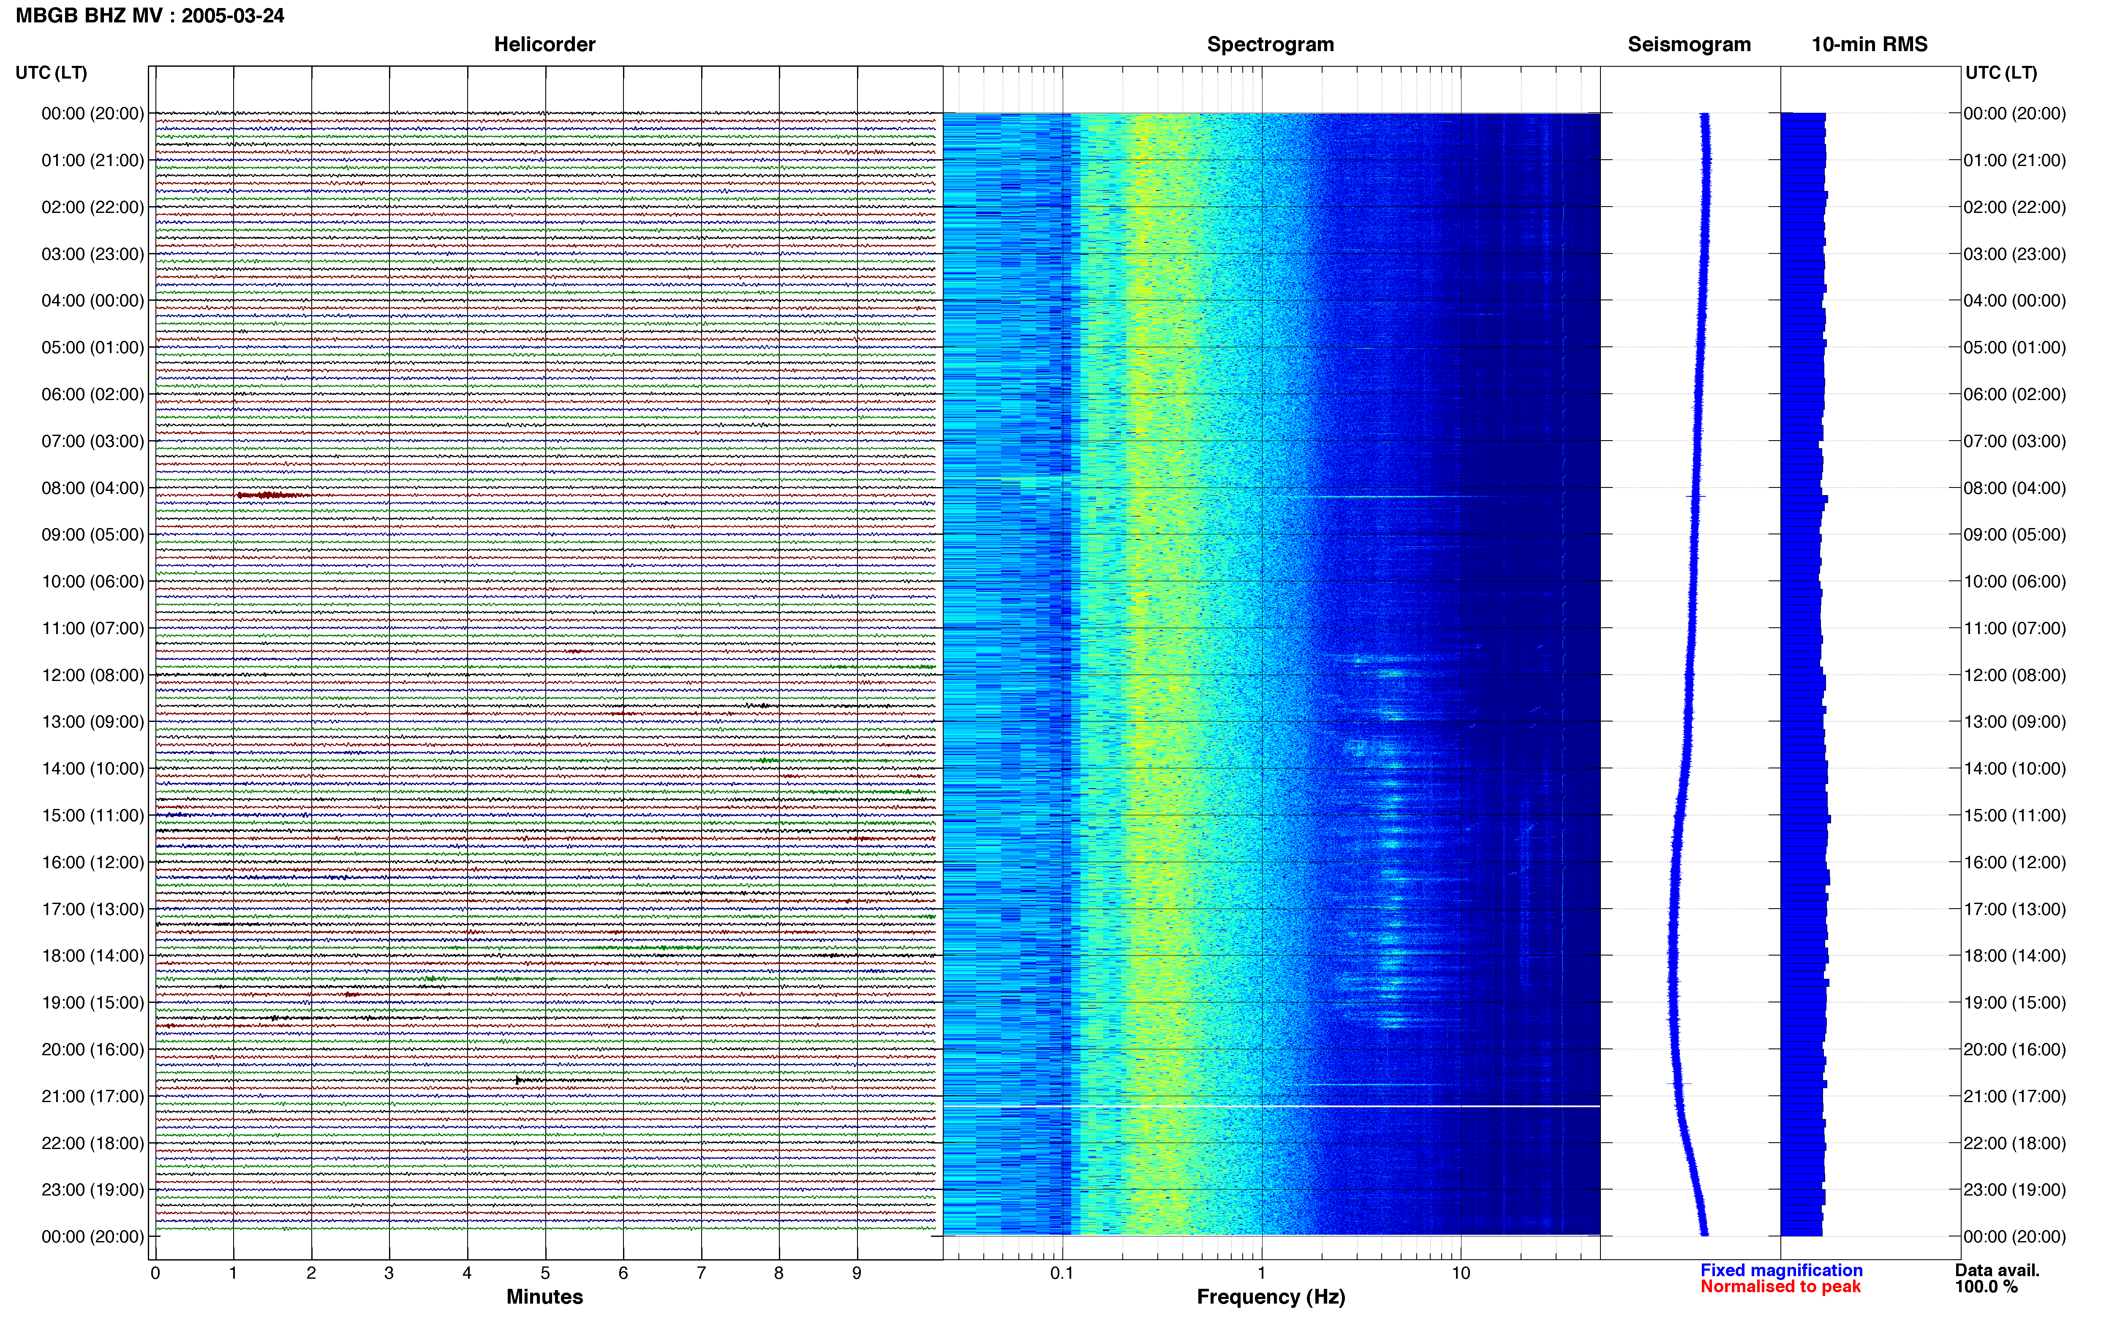Click the 5 tick on the Minutes axis
Viewport: 2120px width, 1326px height.
pos(545,1273)
